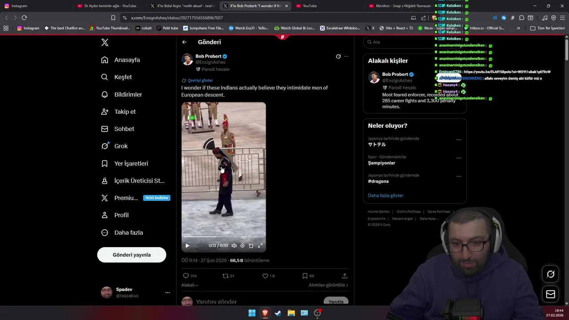Image resolution: width=569 pixels, height=320 pixels.
Task: Open Grok explain icon on Bob Probert post
Action: click(338, 56)
